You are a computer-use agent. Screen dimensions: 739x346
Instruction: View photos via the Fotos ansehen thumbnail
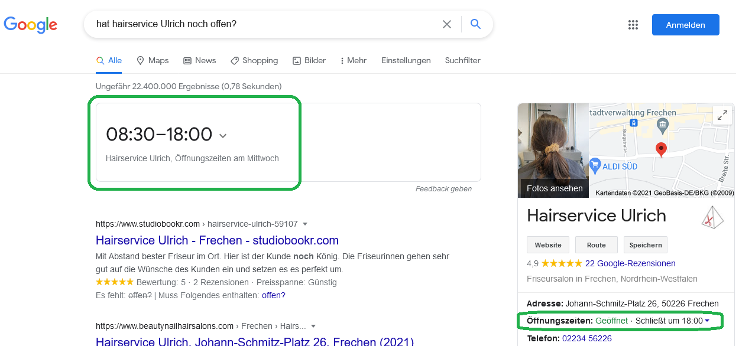tap(553, 151)
